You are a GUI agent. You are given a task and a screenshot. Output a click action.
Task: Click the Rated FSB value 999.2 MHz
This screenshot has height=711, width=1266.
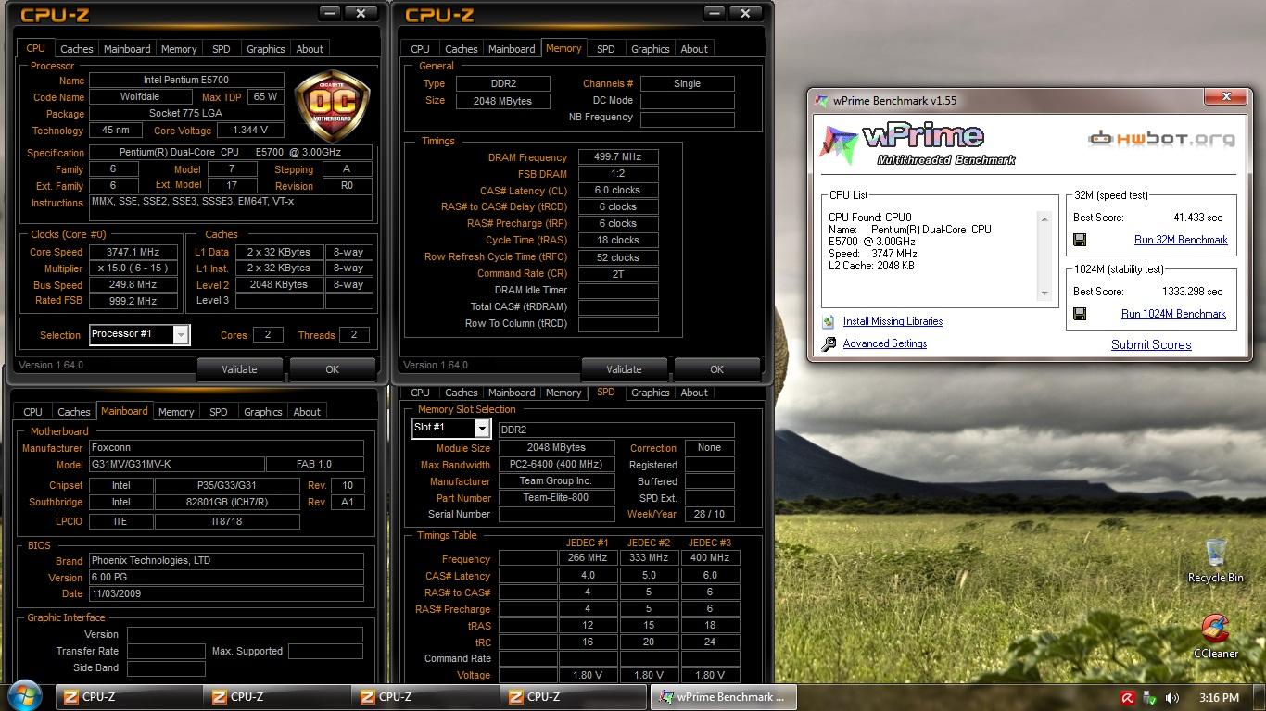click(x=134, y=301)
